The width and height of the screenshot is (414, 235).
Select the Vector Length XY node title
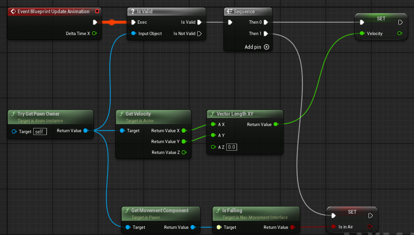(235, 114)
